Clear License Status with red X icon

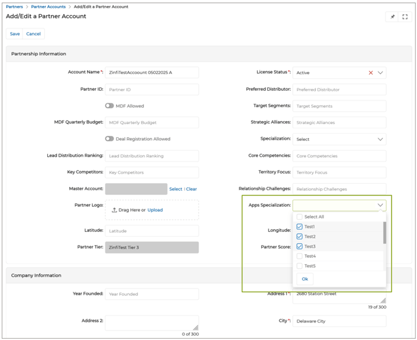pos(371,73)
